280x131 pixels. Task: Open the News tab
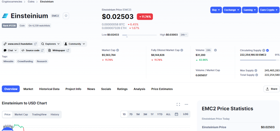pos(91,89)
